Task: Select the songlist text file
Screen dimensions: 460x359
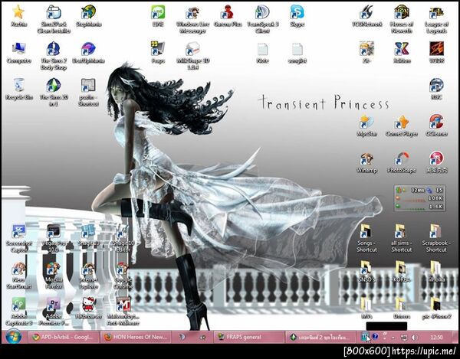Action: click(297, 53)
